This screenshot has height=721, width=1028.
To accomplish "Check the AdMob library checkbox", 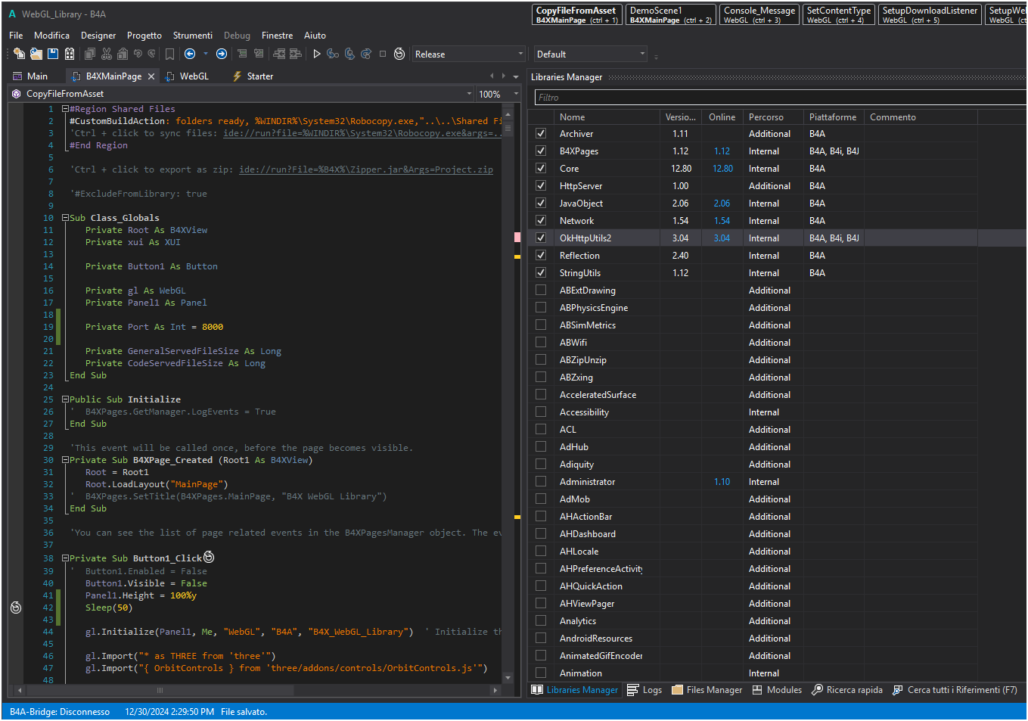I will (x=541, y=499).
